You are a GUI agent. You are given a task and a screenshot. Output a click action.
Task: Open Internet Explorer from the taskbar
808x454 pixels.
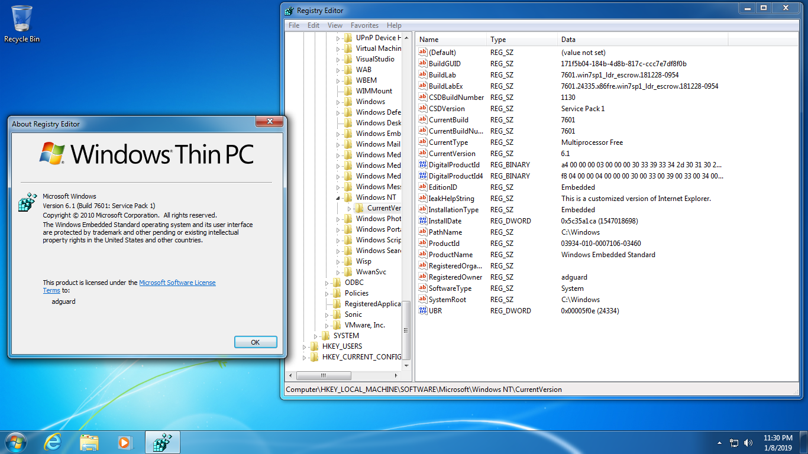click(53, 442)
